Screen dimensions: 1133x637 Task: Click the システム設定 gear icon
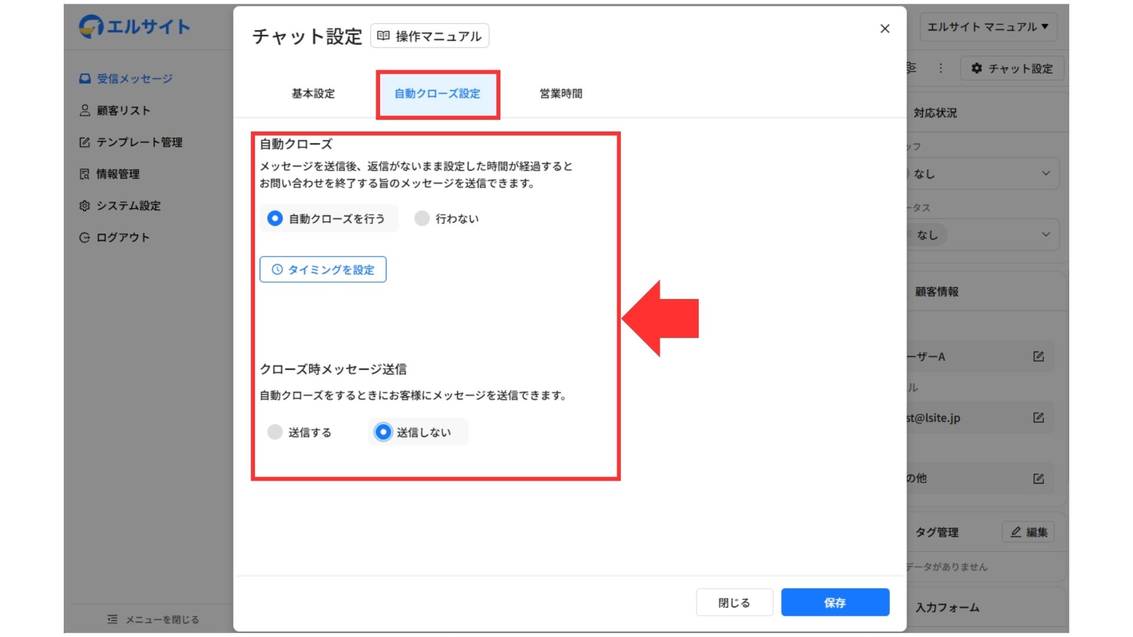[85, 206]
